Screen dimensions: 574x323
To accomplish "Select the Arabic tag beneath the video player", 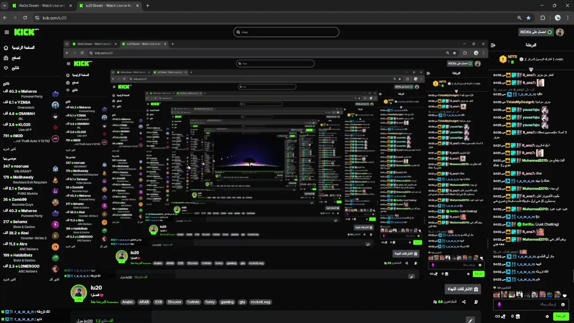I will 128,302.
